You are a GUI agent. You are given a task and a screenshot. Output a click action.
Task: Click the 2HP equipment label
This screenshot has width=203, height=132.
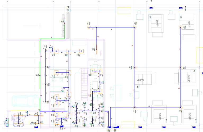[x=68, y=9]
